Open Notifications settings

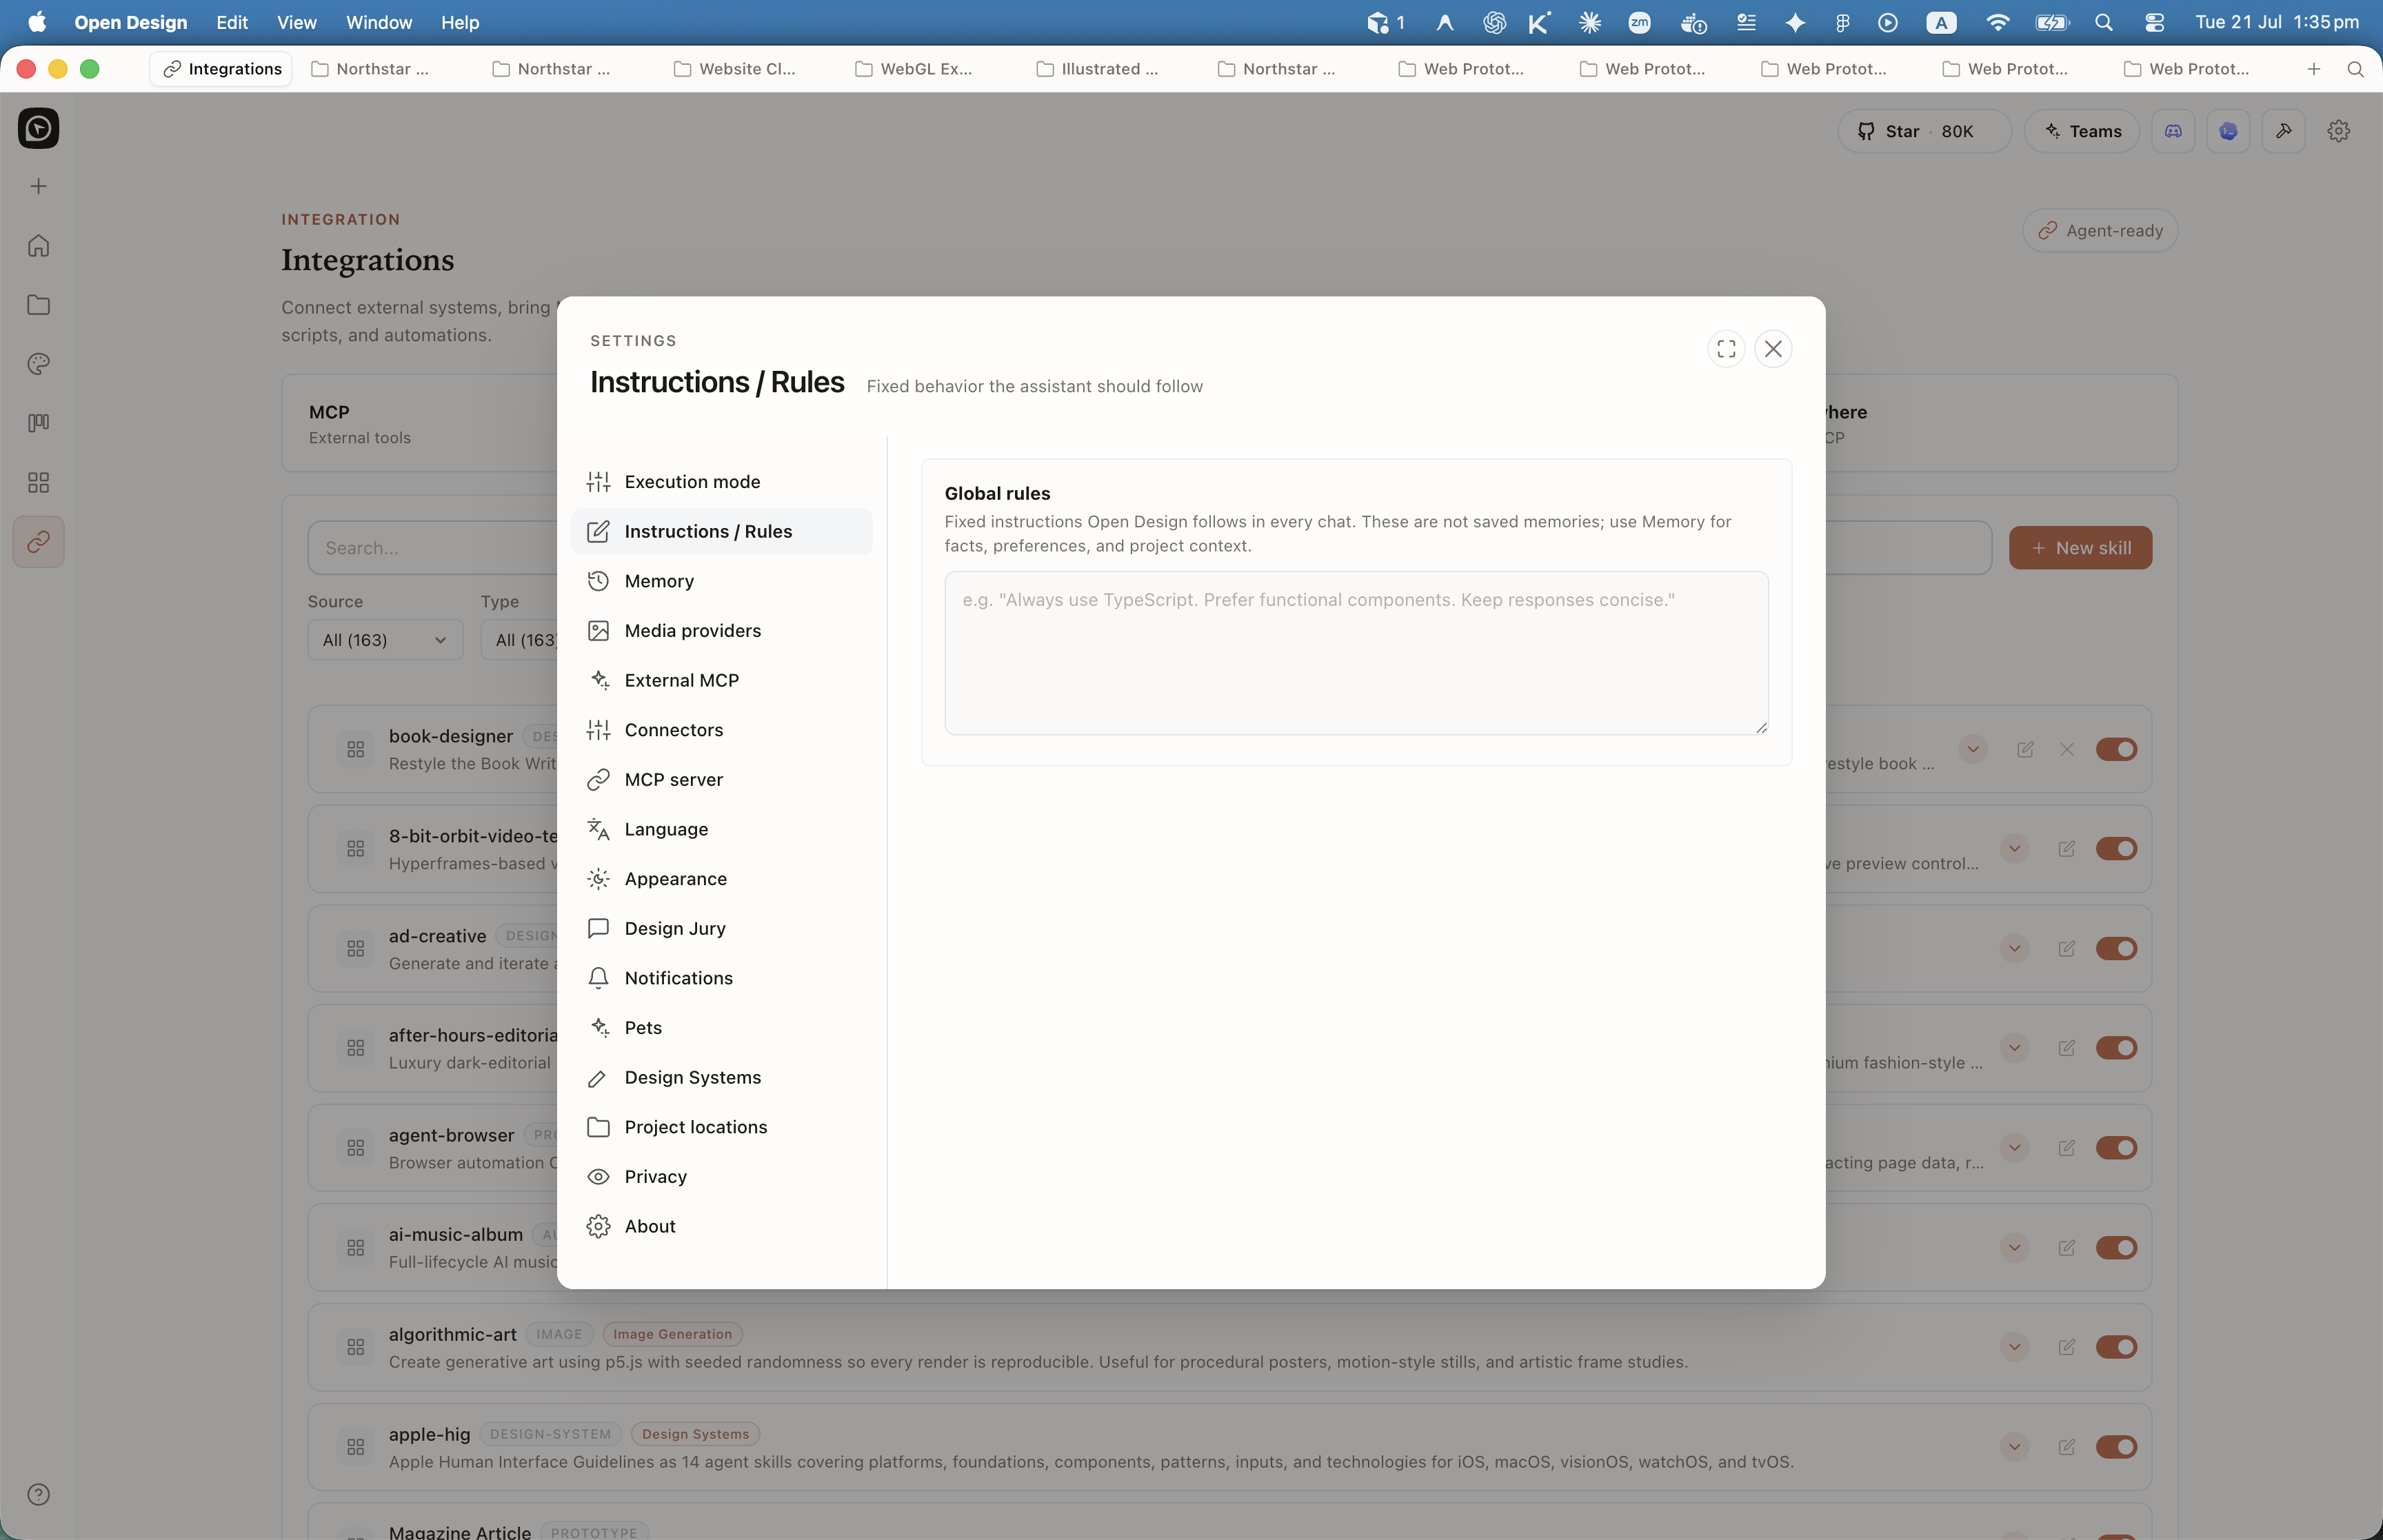pos(721,978)
